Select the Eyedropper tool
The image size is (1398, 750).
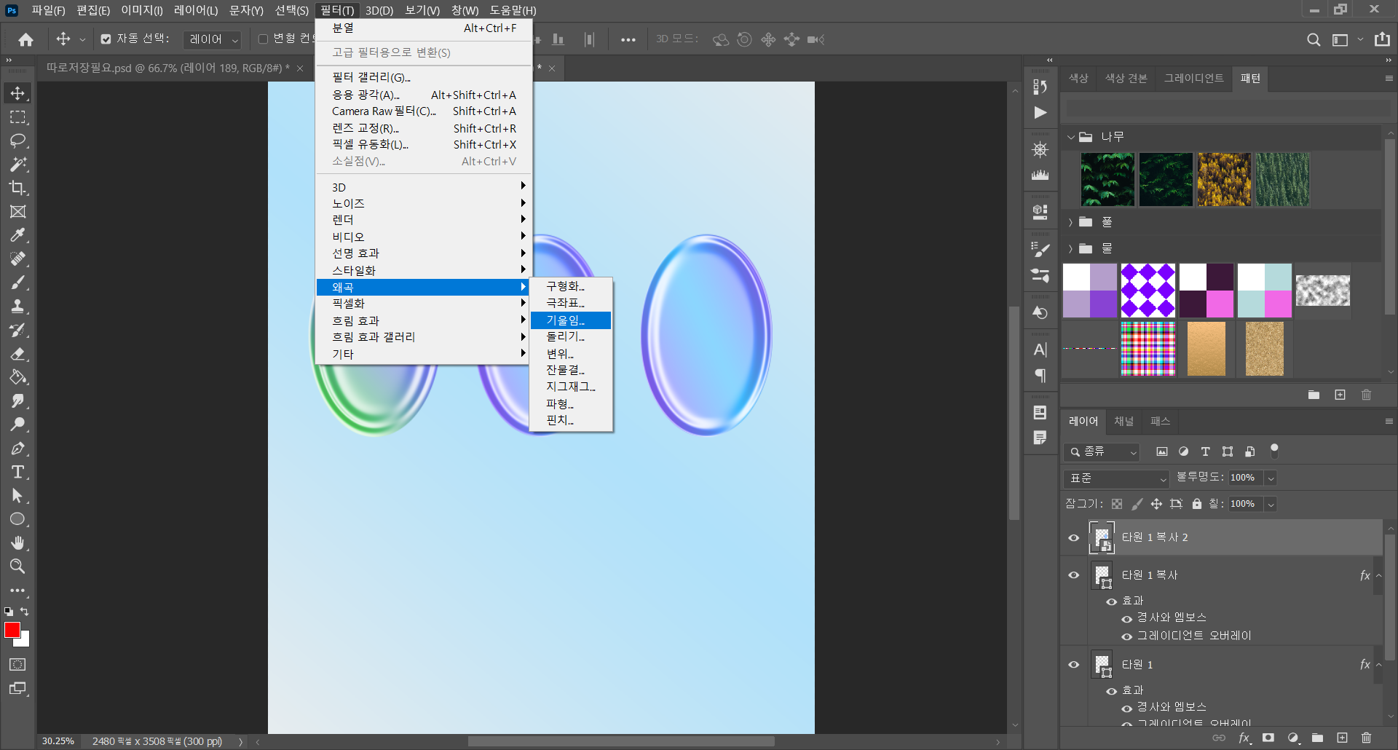17,235
